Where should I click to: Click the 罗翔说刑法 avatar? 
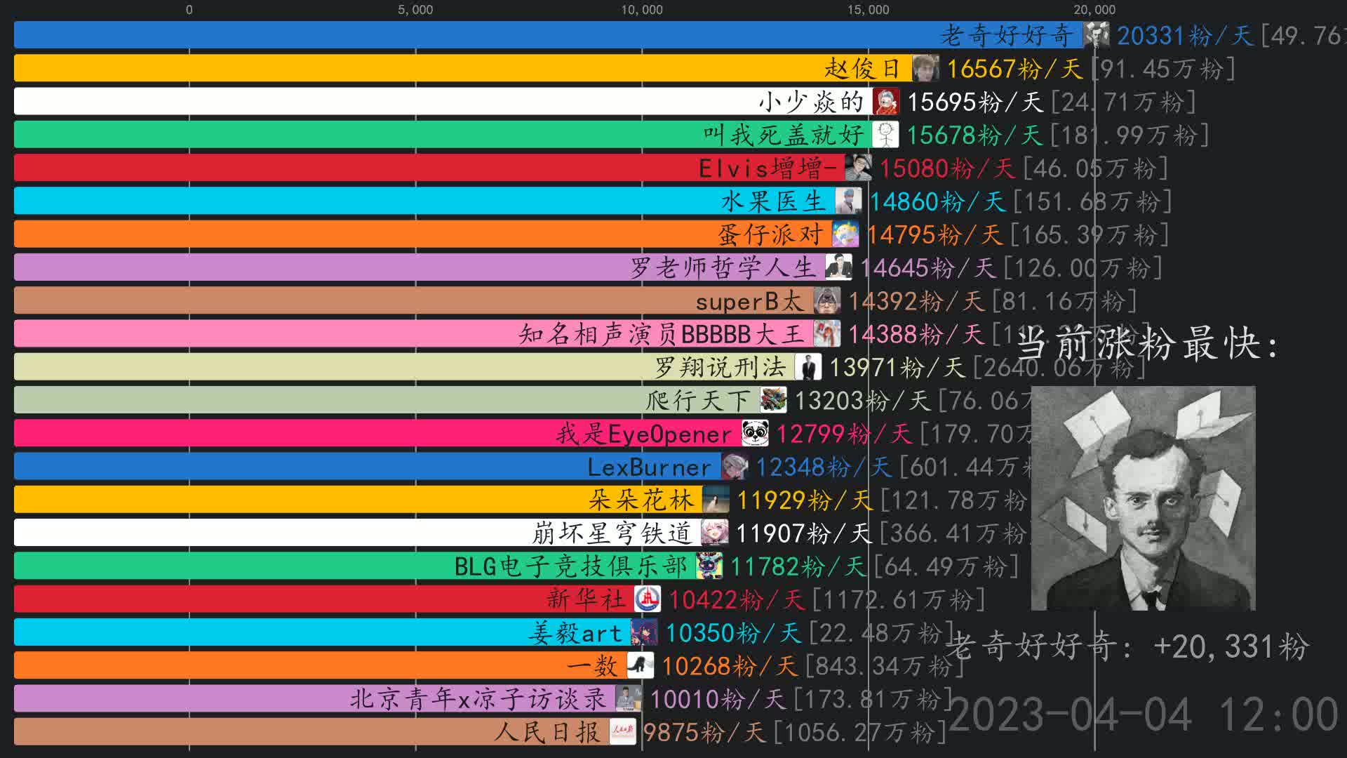808,367
